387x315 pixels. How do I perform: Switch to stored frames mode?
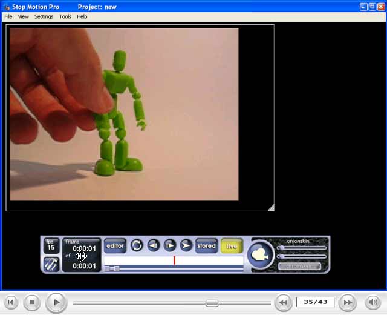[x=206, y=246]
